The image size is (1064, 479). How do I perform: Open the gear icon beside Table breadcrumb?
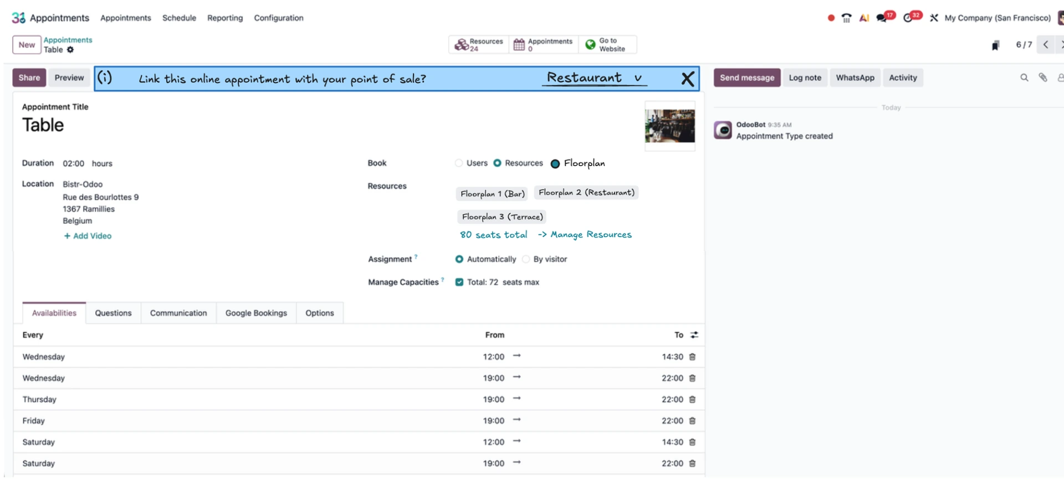pos(70,50)
